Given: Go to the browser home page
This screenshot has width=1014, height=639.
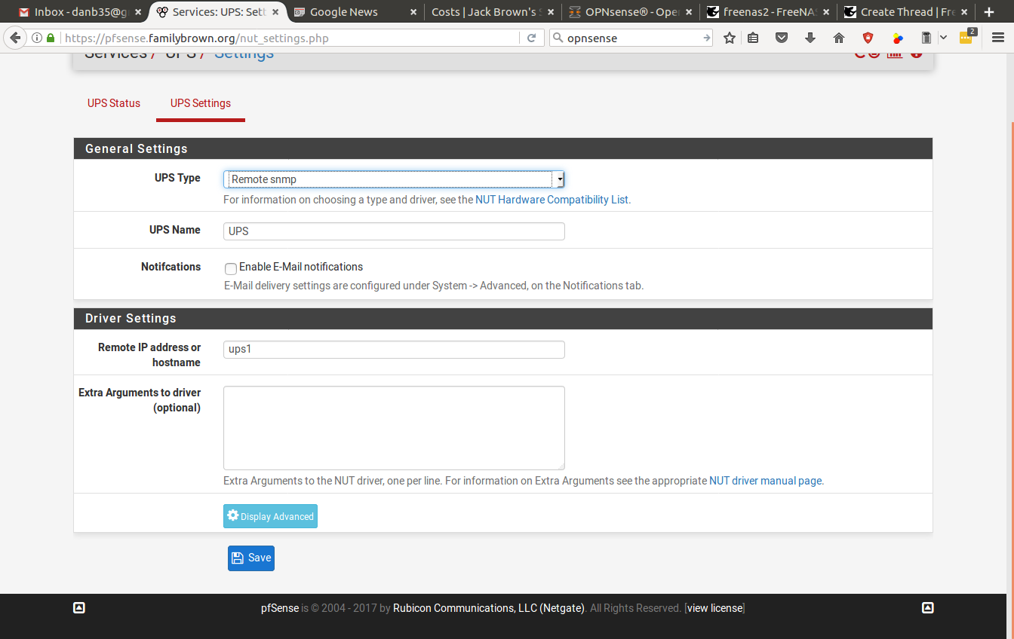Looking at the screenshot, I should 839,38.
